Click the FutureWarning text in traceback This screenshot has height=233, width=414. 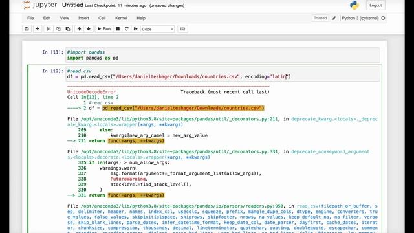click(128, 179)
